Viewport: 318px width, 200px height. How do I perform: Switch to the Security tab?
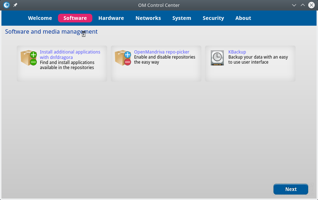click(213, 18)
